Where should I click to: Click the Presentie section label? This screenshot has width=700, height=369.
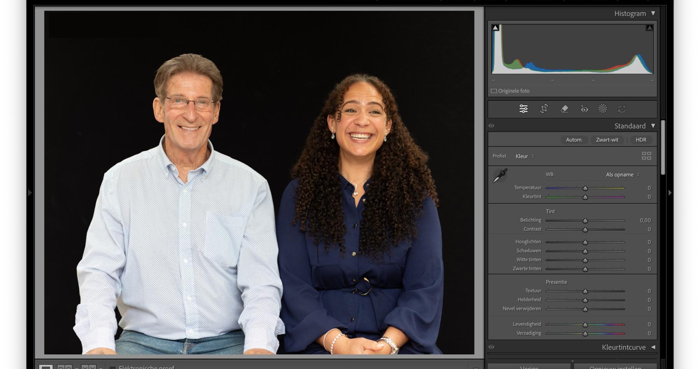tap(556, 282)
